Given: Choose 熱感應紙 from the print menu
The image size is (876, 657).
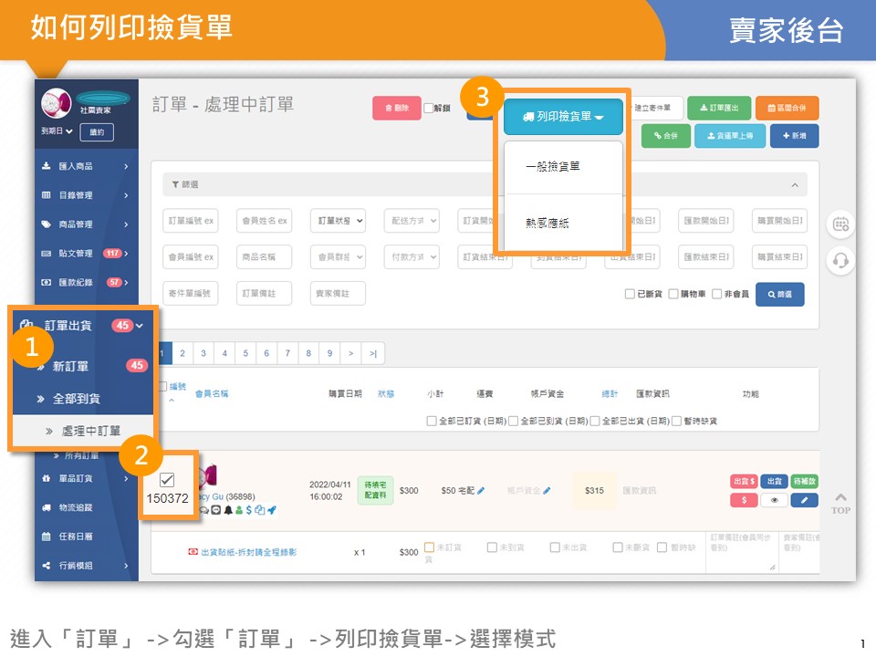Looking at the screenshot, I should [548, 223].
